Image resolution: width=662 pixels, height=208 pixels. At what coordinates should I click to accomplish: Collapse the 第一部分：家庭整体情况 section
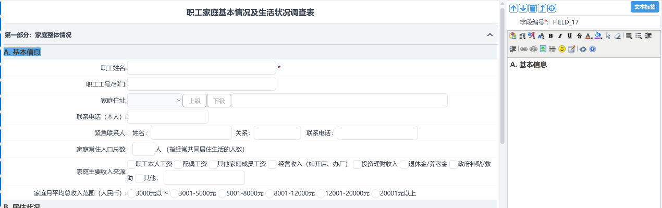tap(489, 35)
